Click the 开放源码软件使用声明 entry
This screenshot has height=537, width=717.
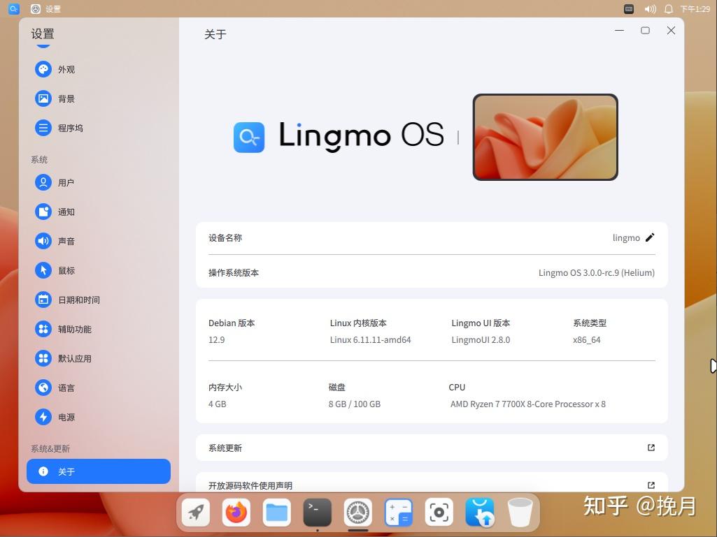point(432,485)
